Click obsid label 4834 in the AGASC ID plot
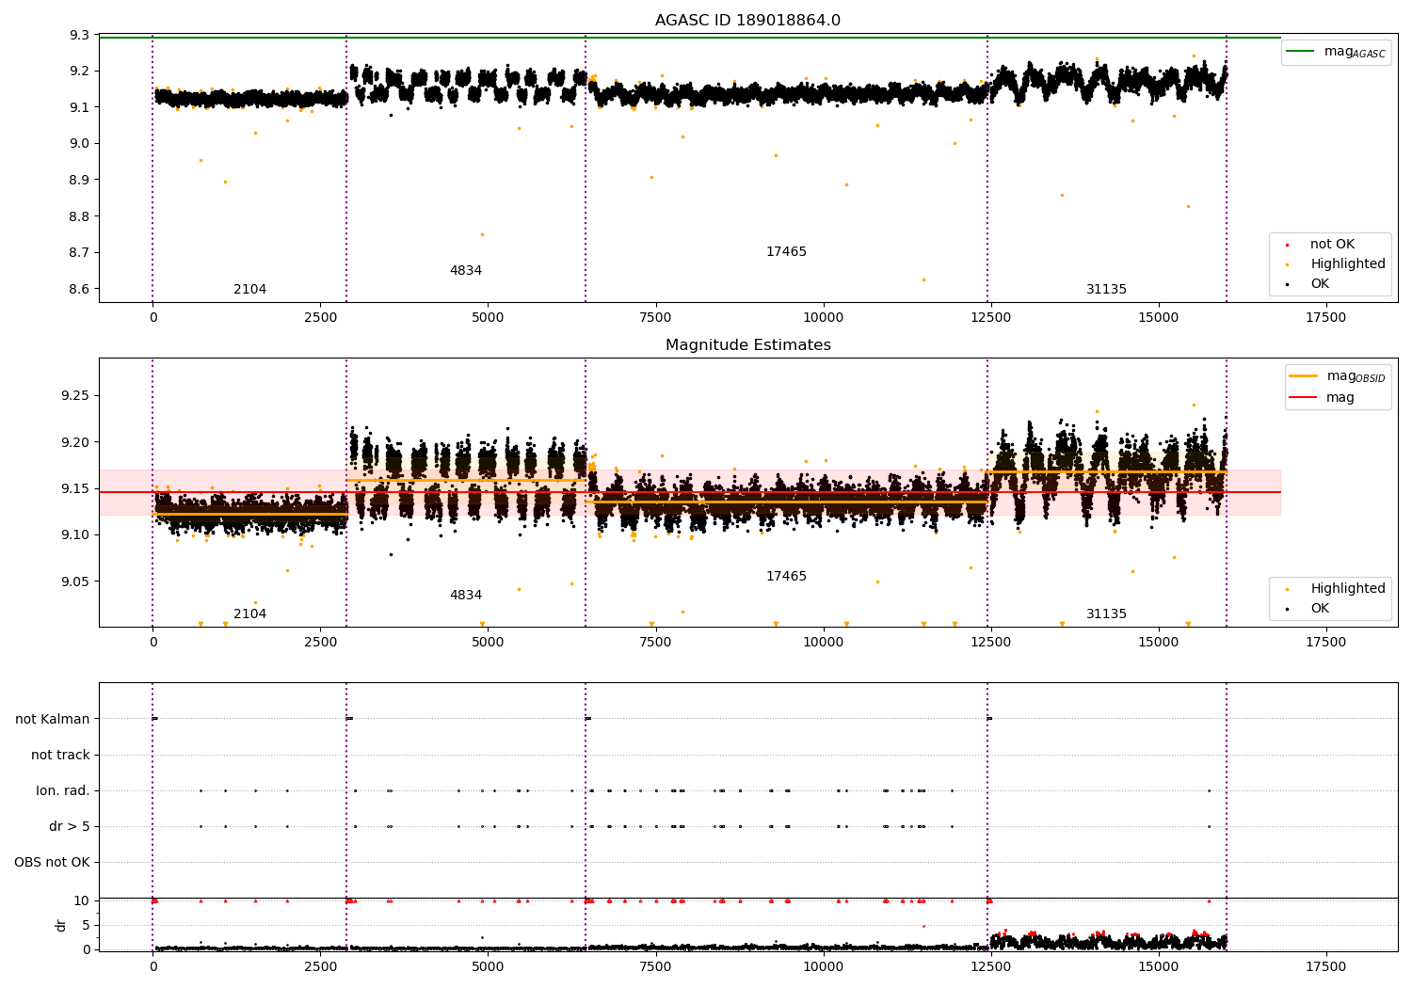Screen dimensions: 1412x988 pyautogui.click(x=466, y=271)
